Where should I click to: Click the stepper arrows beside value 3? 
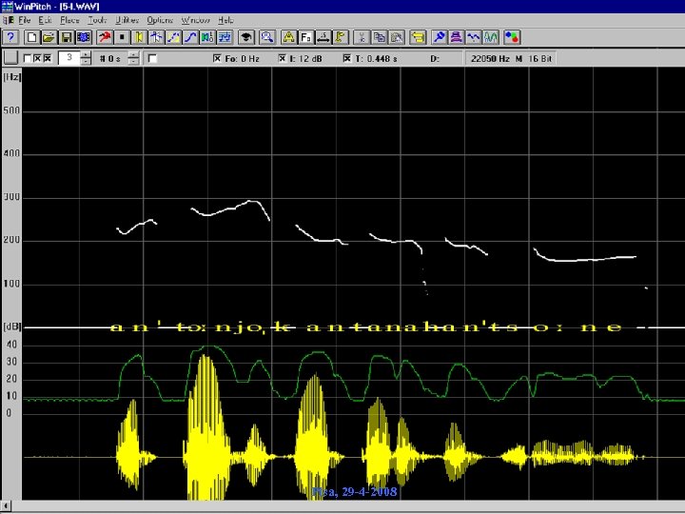(87, 59)
